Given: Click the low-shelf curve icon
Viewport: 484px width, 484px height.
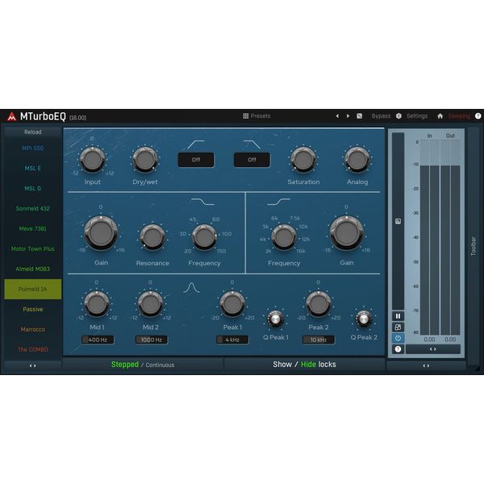Looking at the screenshot, I should pos(202,202).
